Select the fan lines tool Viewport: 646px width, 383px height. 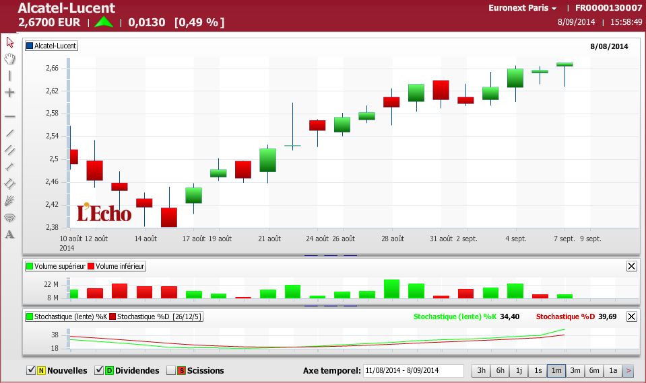10,200
